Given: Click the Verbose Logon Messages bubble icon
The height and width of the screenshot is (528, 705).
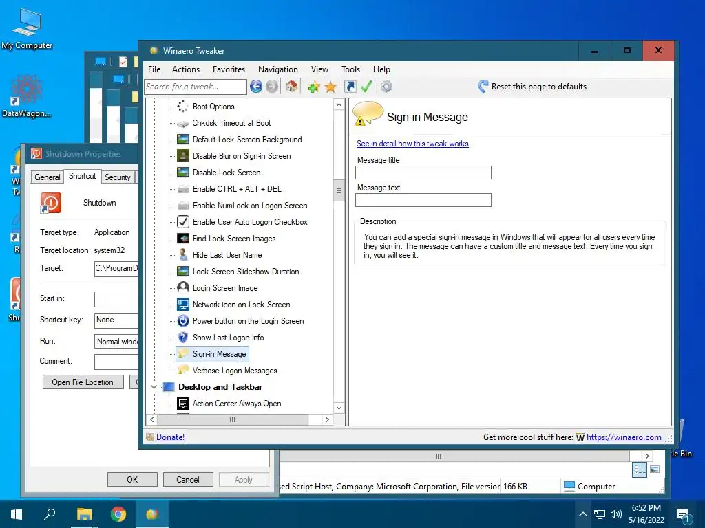Looking at the screenshot, I should tap(183, 370).
